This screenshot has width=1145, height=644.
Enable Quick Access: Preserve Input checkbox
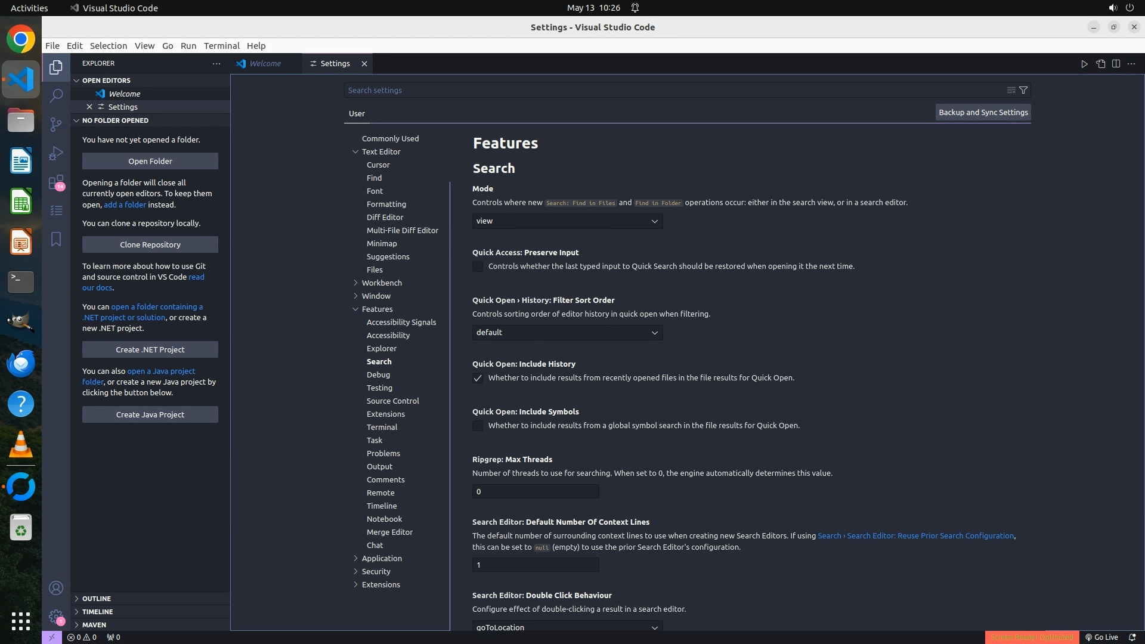pyautogui.click(x=478, y=267)
